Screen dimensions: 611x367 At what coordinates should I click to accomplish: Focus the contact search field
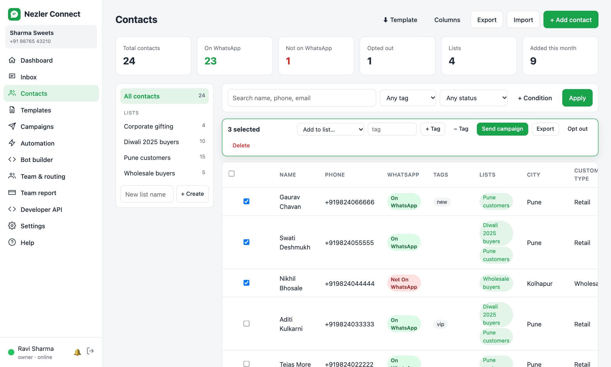[x=302, y=98]
